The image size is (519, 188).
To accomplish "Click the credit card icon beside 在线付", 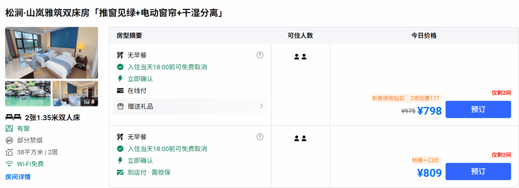I will [121, 91].
